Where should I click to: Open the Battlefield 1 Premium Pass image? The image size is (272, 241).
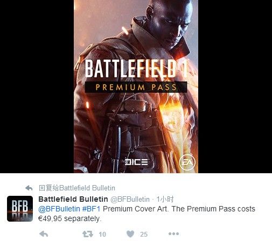tap(136, 87)
